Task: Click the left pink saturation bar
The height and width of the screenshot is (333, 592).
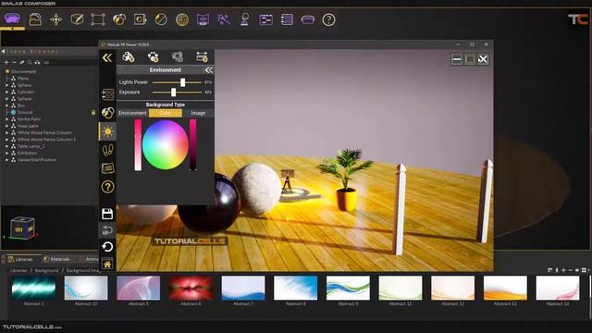Action: [x=138, y=145]
